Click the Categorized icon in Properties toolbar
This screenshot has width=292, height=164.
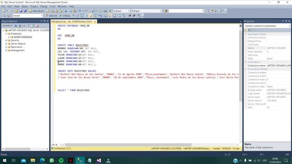(246, 30)
